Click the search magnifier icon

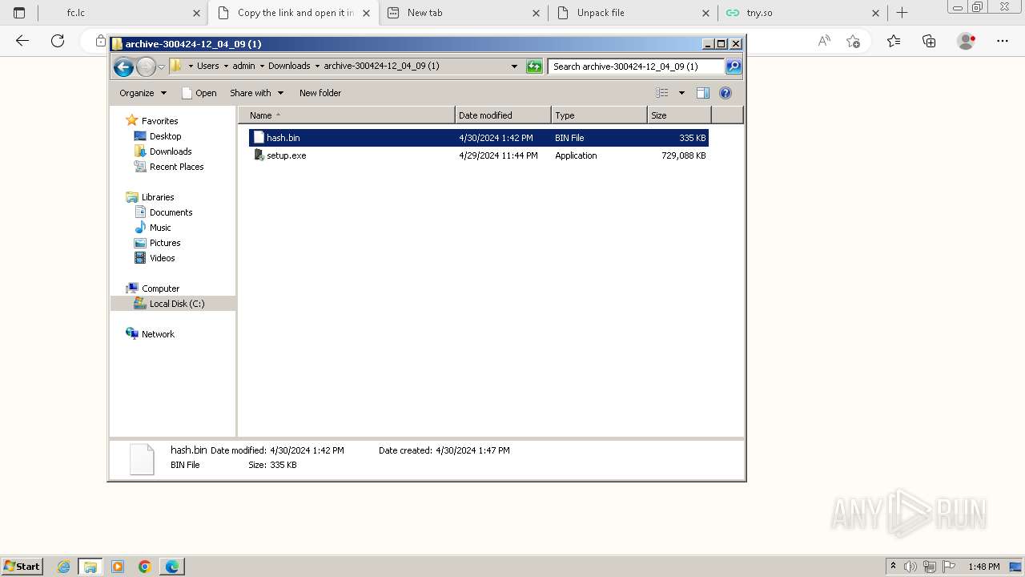734,67
